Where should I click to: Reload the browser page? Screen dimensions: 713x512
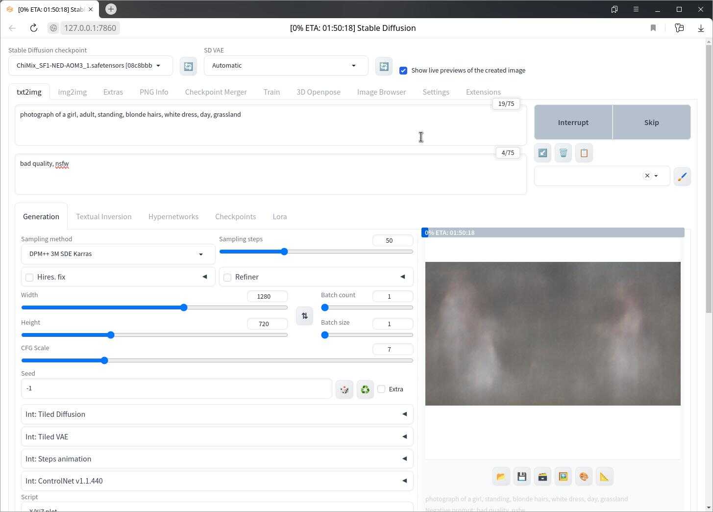pyautogui.click(x=33, y=28)
